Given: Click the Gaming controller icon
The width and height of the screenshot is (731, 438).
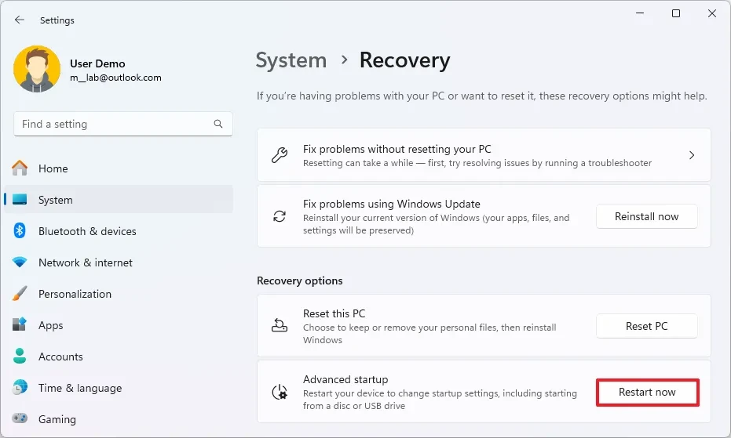Looking at the screenshot, I should (20, 418).
